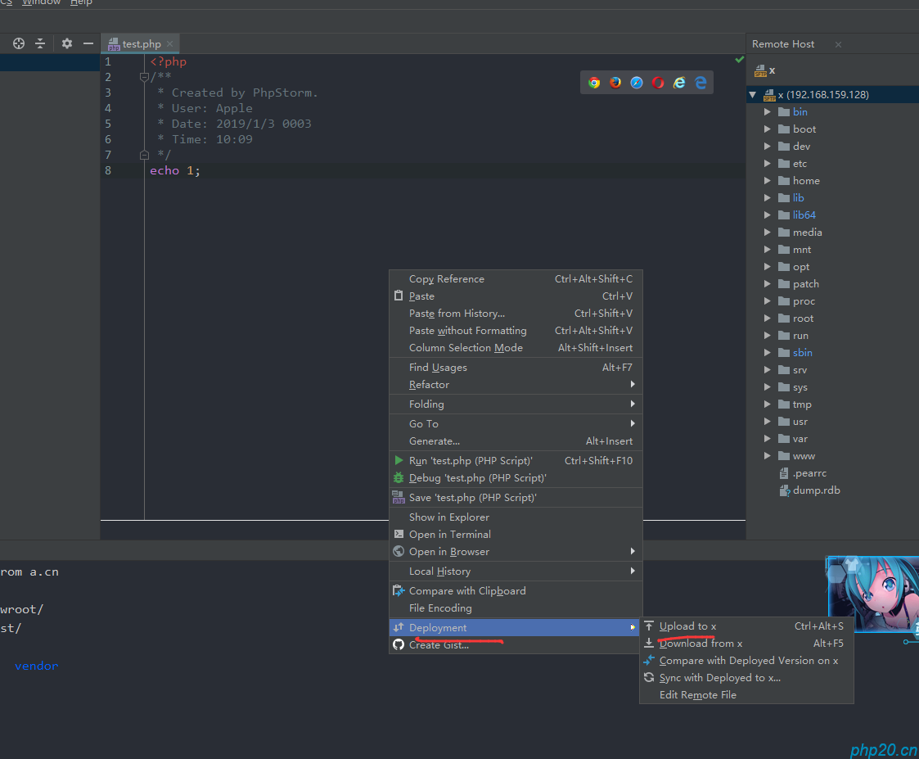The width and height of the screenshot is (919, 759).
Task: Open file in Edge browser icon
Action: (x=701, y=82)
